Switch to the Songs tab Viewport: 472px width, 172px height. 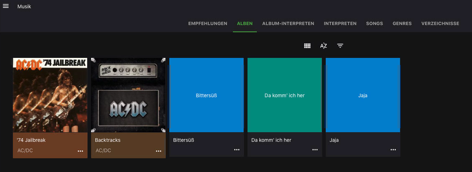(x=375, y=23)
